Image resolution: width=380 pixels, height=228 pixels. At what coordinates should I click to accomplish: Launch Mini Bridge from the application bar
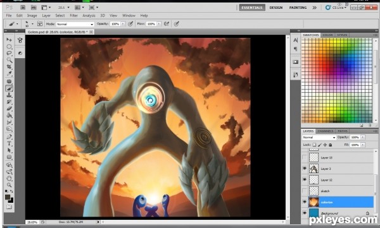coord(34,8)
